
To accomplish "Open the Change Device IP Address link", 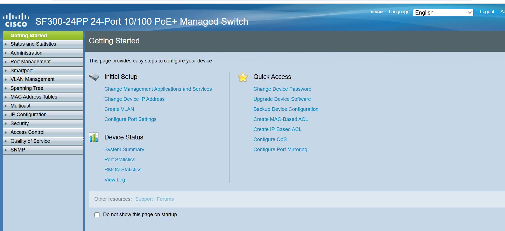I will pos(135,99).
